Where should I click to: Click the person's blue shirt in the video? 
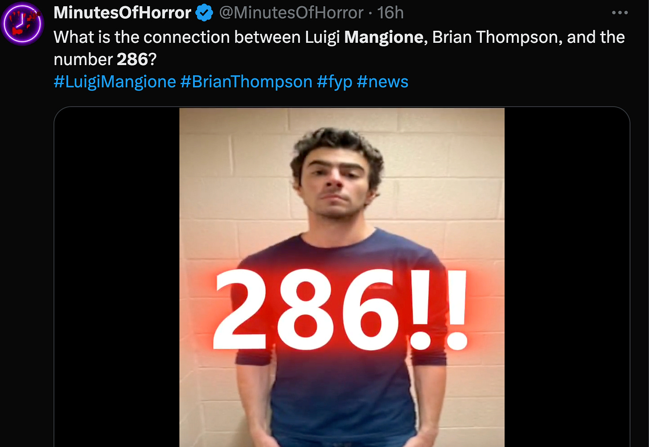[339, 392]
